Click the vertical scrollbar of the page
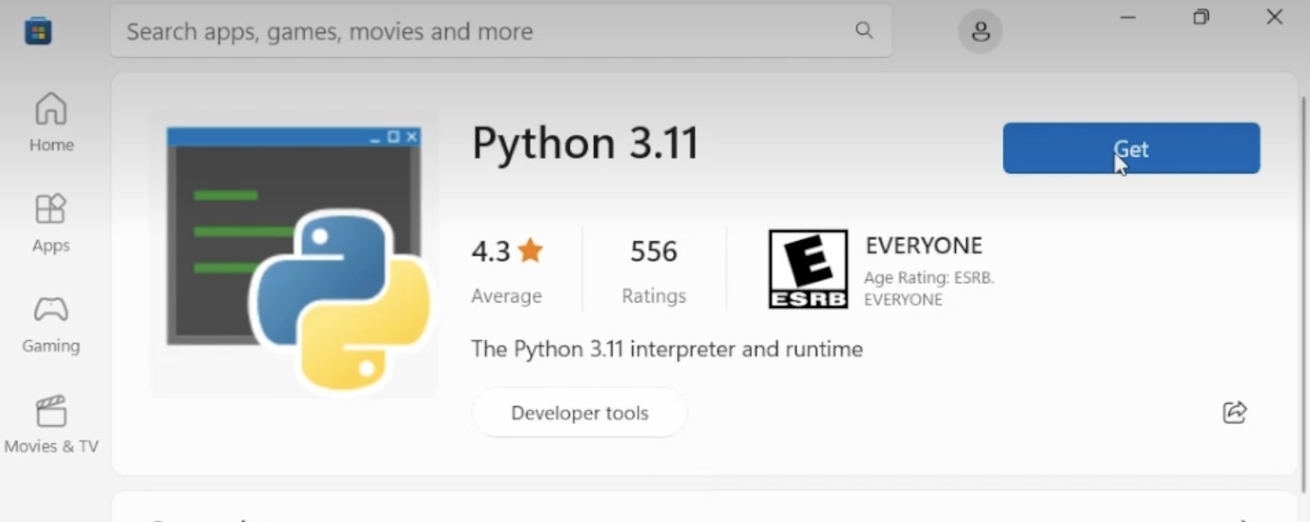 1303,293
